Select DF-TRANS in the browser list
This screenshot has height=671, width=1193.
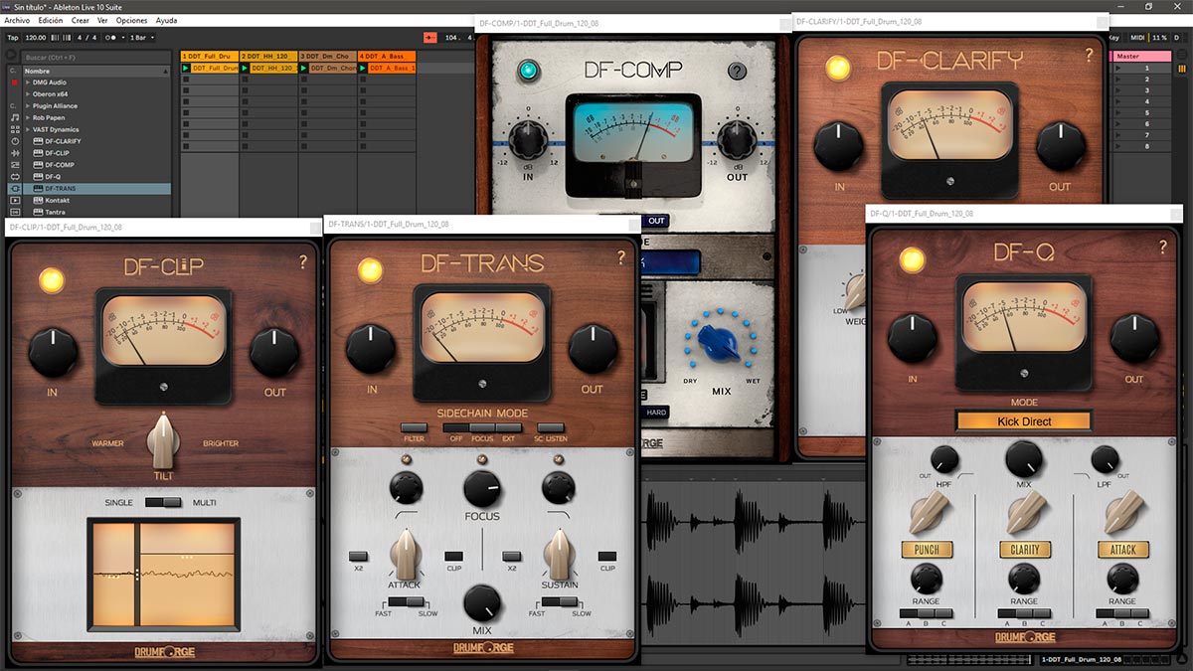97,188
